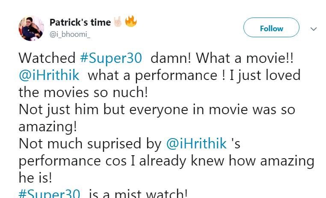The image size is (326, 198).
Task: Visit @iHrithik mention before "what a performance"
Action: 49,75
